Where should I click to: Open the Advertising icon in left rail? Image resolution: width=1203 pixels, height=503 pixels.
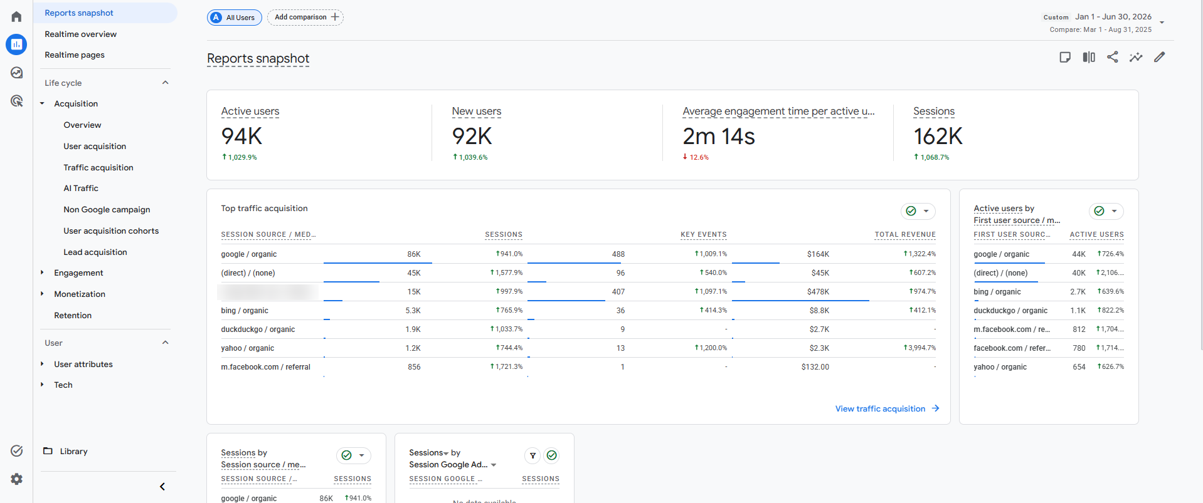[x=16, y=101]
